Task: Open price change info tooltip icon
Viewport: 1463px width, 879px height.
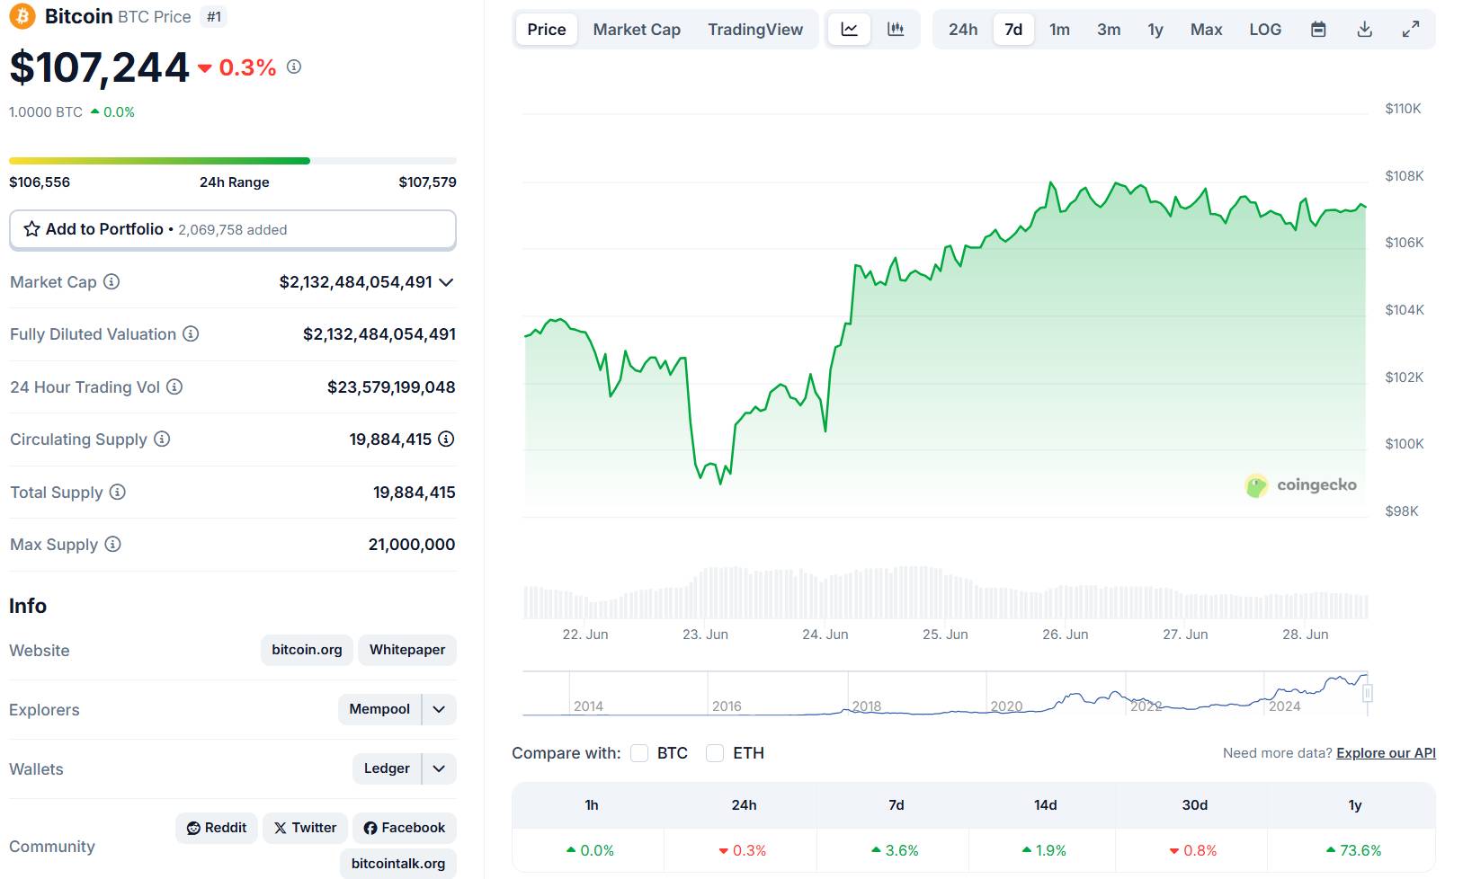Action: click(x=294, y=67)
